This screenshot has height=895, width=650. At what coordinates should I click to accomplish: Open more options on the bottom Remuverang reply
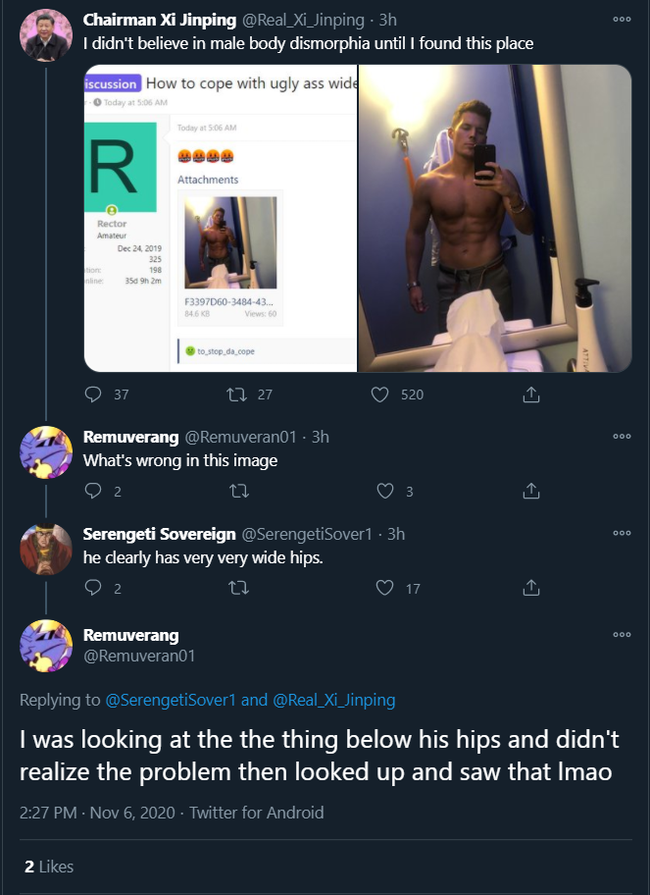point(622,634)
